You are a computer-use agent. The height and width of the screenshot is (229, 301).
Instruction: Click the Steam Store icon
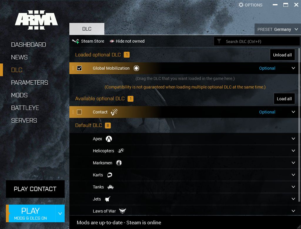(76, 41)
